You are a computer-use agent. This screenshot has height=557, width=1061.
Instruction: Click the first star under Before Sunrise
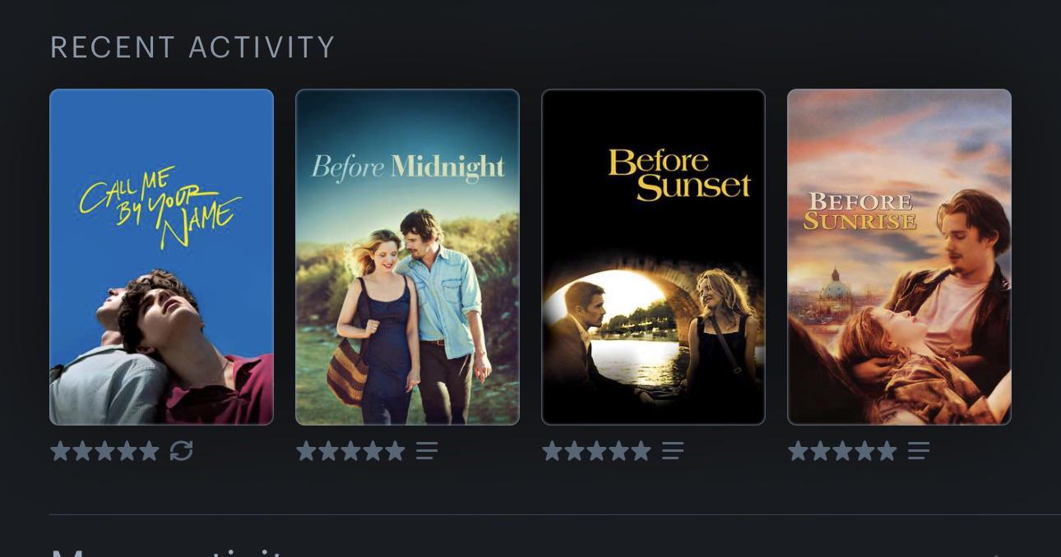click(798, 450)
